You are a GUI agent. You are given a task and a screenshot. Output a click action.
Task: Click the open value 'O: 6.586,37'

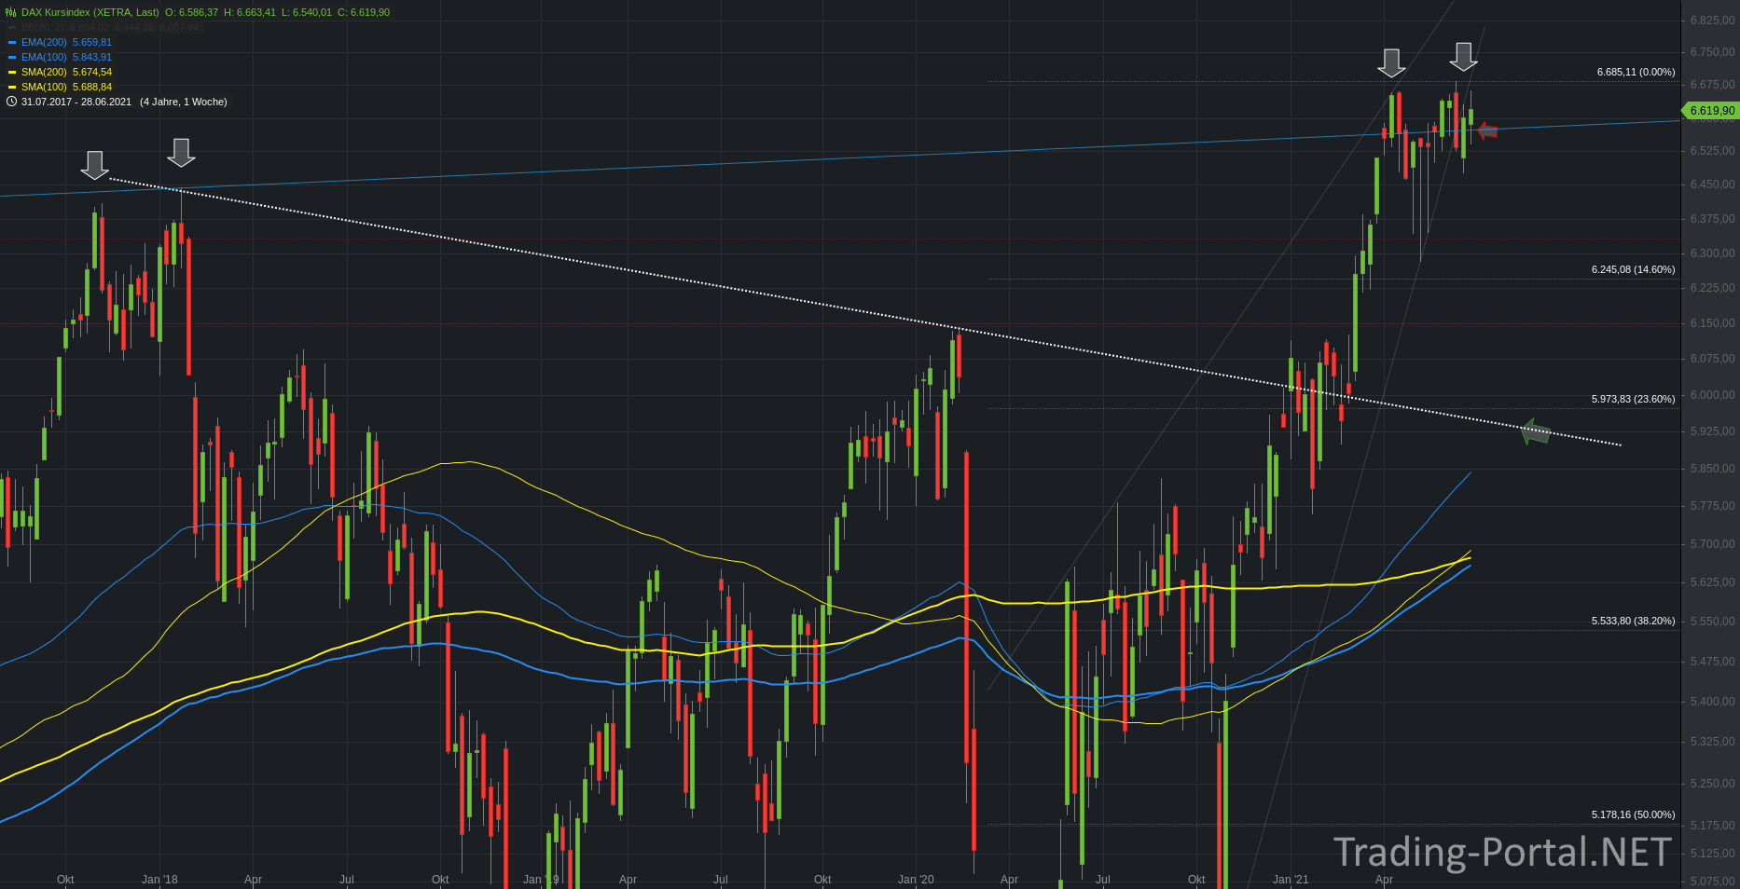(x=191, y=12)
